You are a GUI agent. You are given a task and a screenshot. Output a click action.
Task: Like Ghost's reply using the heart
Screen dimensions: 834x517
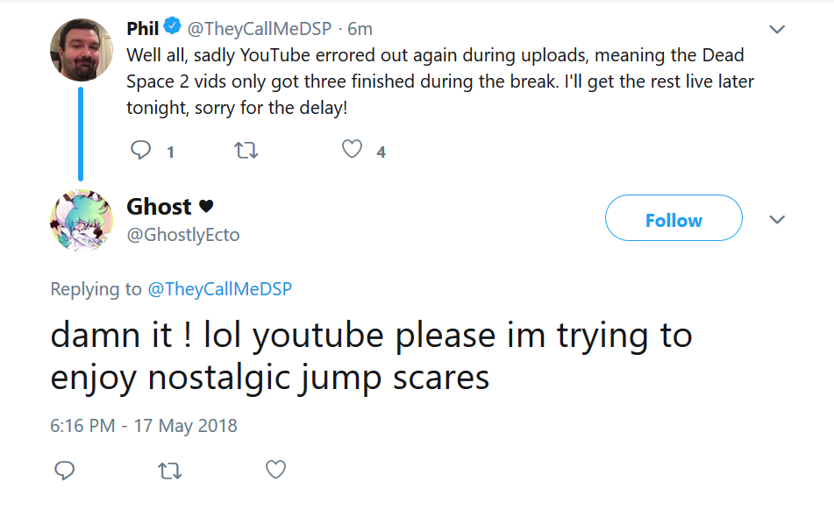pyautogui.click(x=275, y=469)
